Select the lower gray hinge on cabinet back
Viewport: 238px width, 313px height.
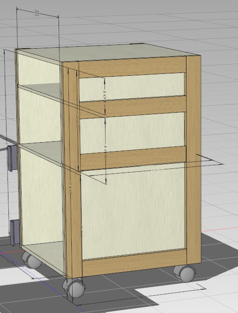[x=15, y=233]
